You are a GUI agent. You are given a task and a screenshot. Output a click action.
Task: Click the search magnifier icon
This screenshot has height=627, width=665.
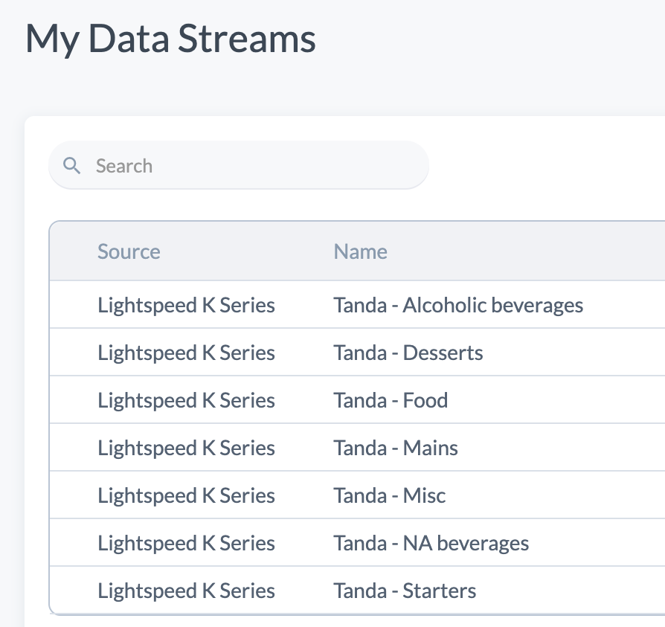coord(72,165)
